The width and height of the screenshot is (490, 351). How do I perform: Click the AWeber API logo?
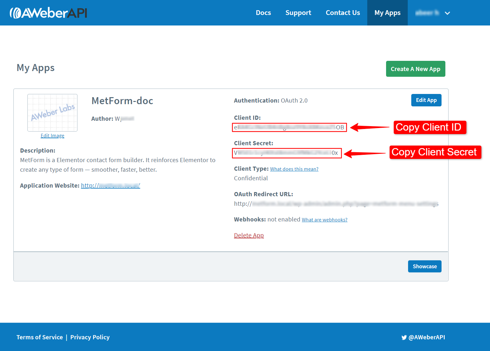click(48, 13)
